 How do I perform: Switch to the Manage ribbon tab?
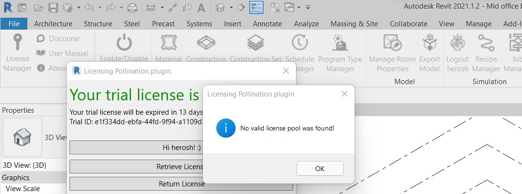[479, 24]
